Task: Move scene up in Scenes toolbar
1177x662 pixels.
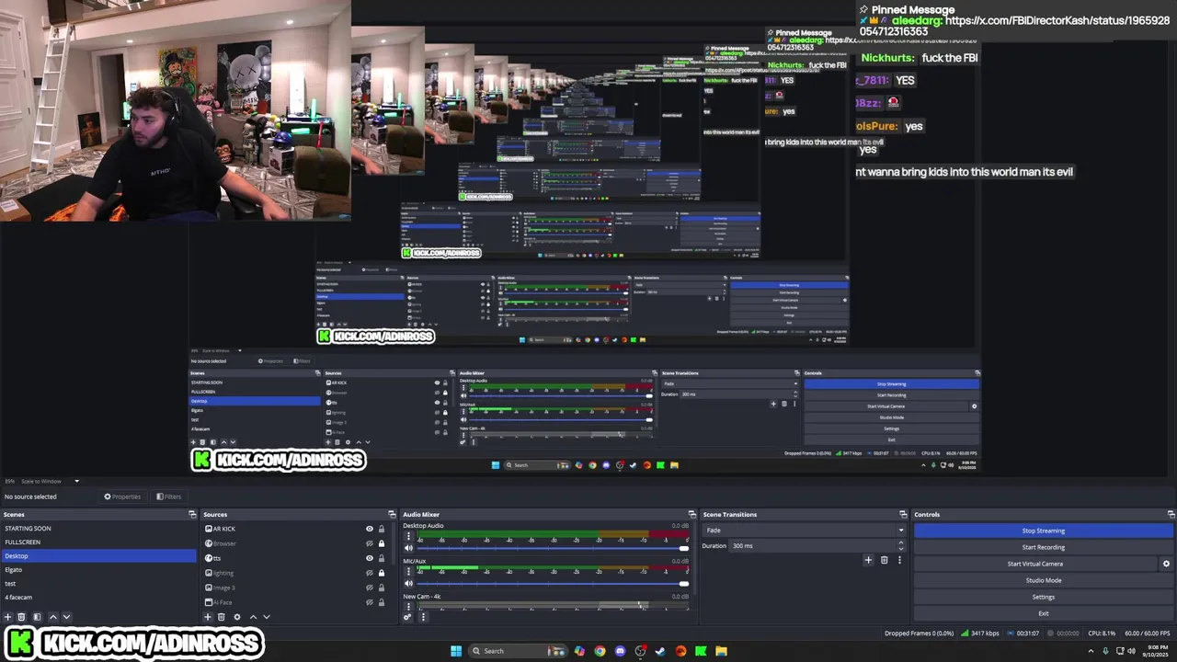Action: [x=52, y=617]
